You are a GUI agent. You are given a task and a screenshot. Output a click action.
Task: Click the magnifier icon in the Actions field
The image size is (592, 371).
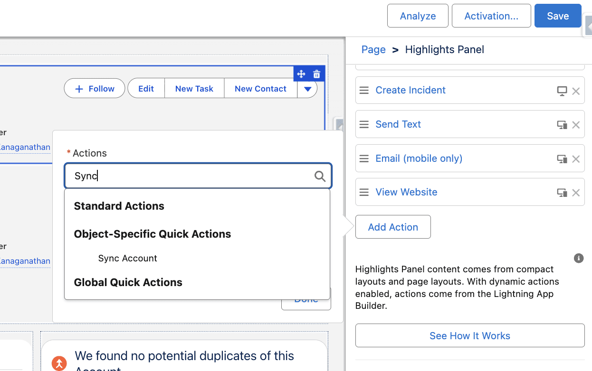point(319,176)
